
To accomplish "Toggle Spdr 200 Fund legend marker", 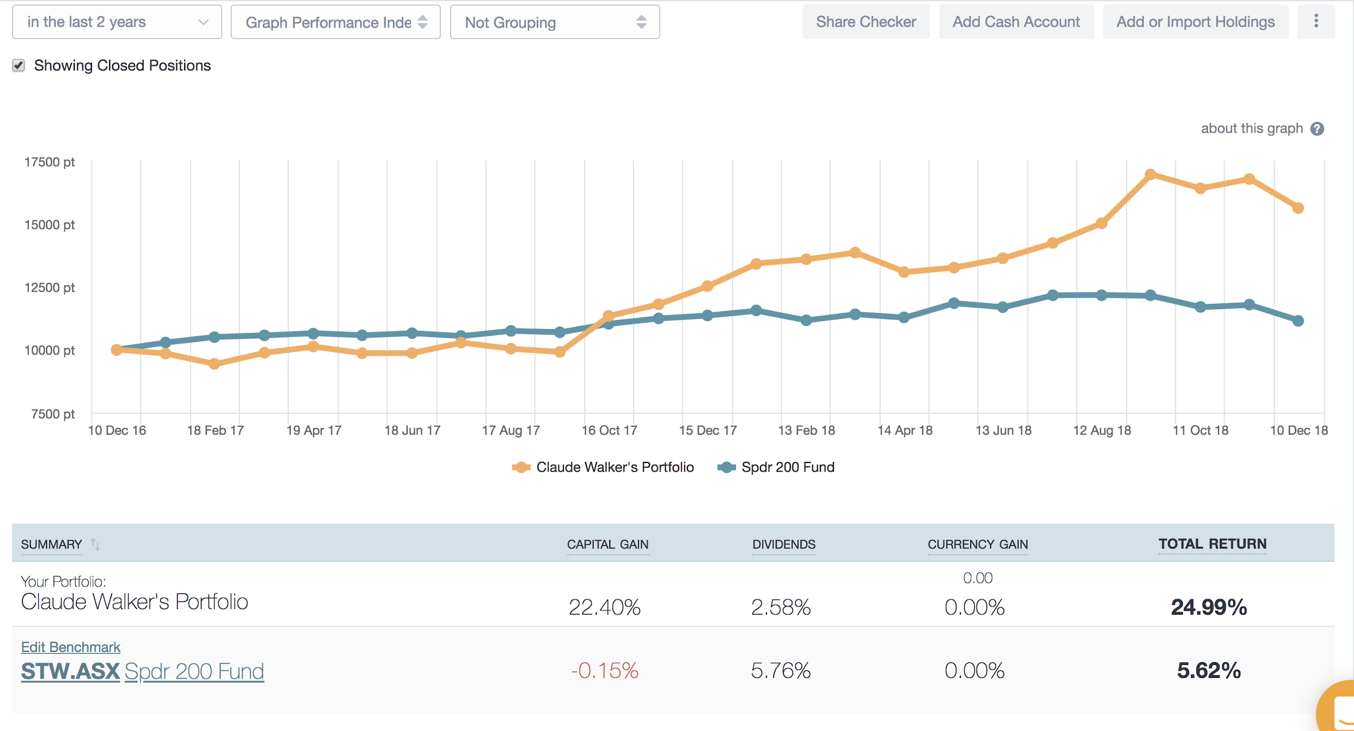I will 726,467.
